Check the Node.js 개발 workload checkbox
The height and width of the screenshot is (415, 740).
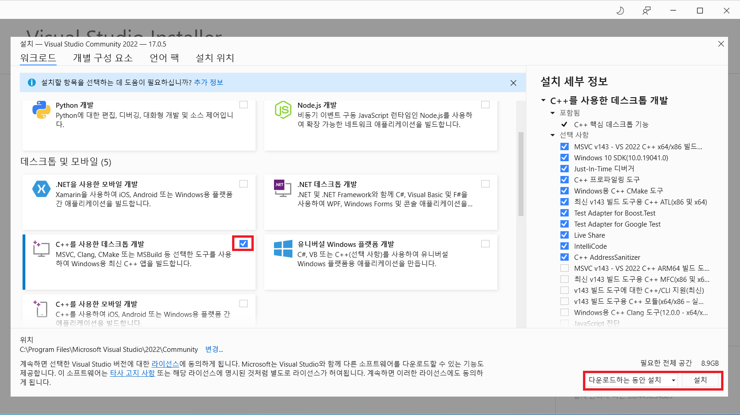485,105
